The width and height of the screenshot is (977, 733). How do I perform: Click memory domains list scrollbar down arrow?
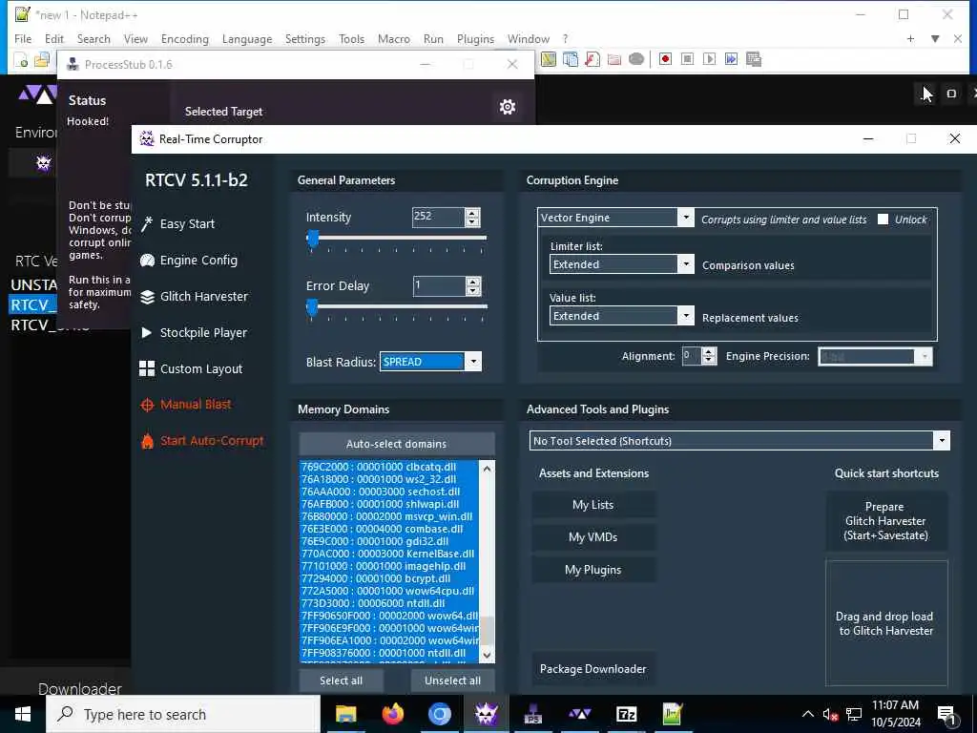pyautogui.click(x=488, y=655)
